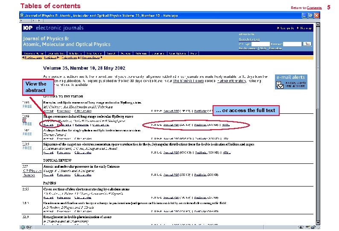Click the scroll-down arrow of the vertical scrollbar
This screenshot has height=231, width=339.
318,223
